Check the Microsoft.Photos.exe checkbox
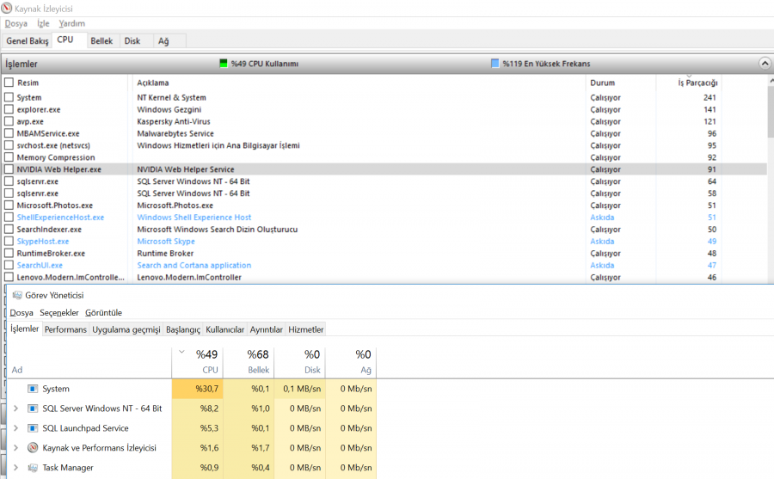 pyautogui.click(x=9, y=205)
